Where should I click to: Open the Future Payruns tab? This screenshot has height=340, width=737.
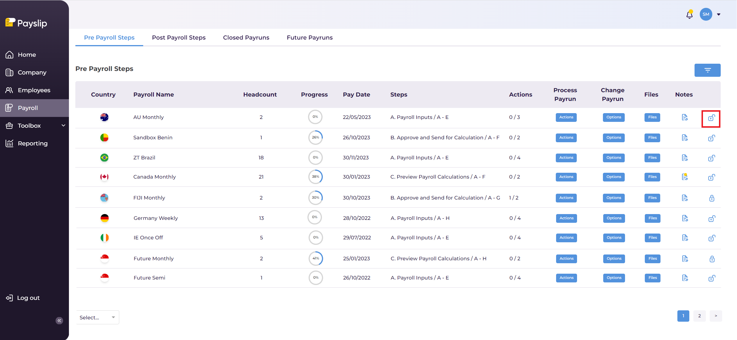click(309, 38)
